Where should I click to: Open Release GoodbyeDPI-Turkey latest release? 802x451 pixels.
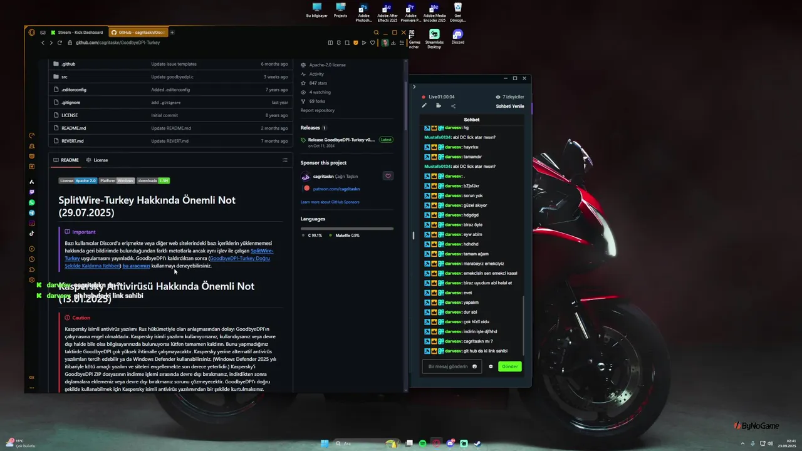click(x=341, y=140)
